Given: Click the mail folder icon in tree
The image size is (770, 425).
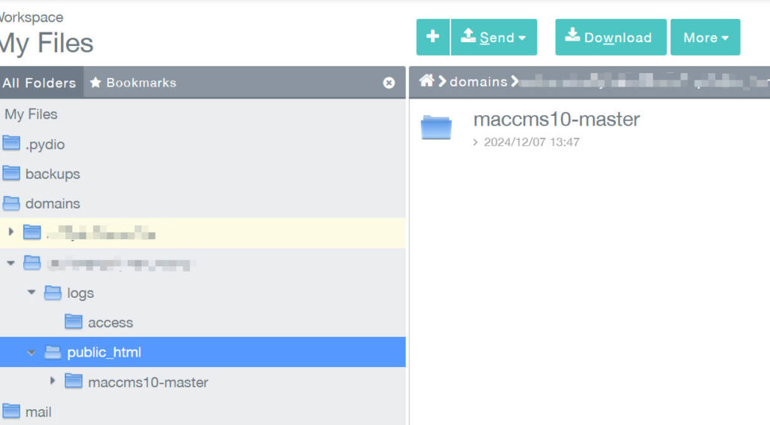Looking at the screenshot, I should [11, 411].
